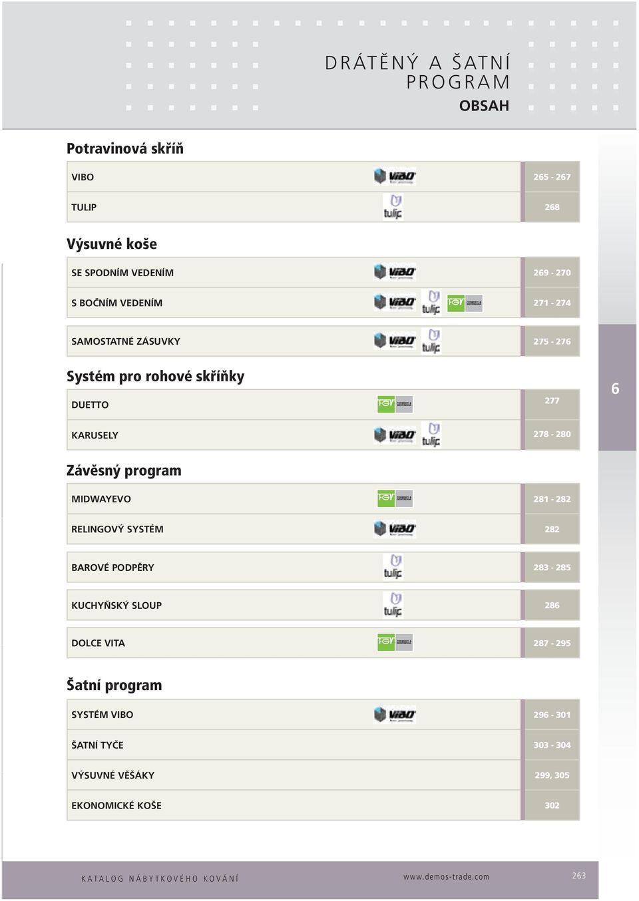
Task: Click the FGV logo in the MIDWAYEVO row
Action: tap(395, 498)
